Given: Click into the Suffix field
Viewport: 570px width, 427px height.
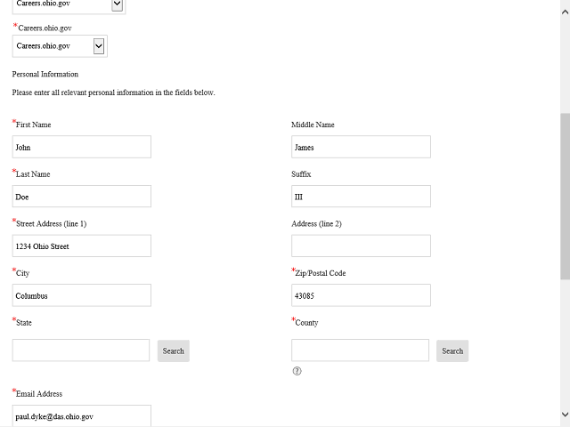Looking at the screenshot, I should click(361, 197).
